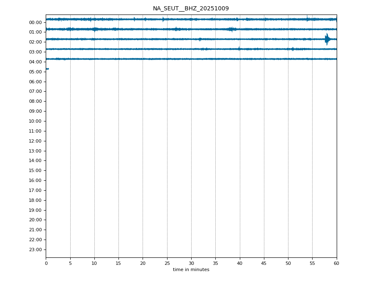Screen dimensions: 382x286
Task: Select the 01:00 hour label
Action: point(35,32)
